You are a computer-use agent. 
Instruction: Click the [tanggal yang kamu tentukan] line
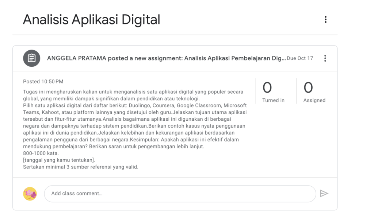click(x=59, y=160)
